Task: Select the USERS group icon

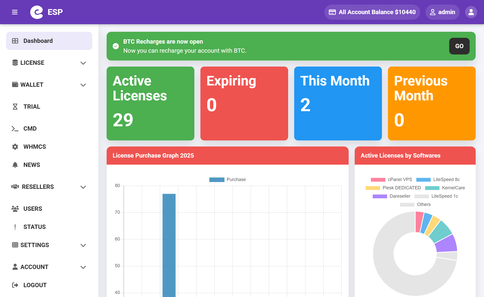Action: coord(15,209)
